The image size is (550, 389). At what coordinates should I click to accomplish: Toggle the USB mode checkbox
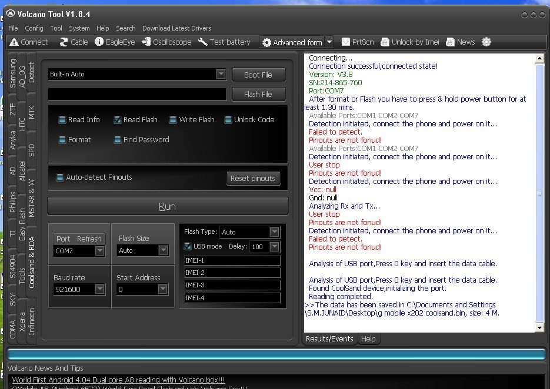(x=188, y=246)
